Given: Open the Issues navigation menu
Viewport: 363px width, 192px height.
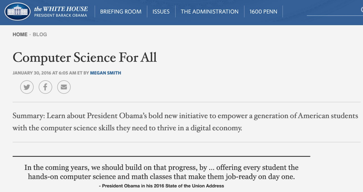Looking at the screenshot, I should 161,11.
